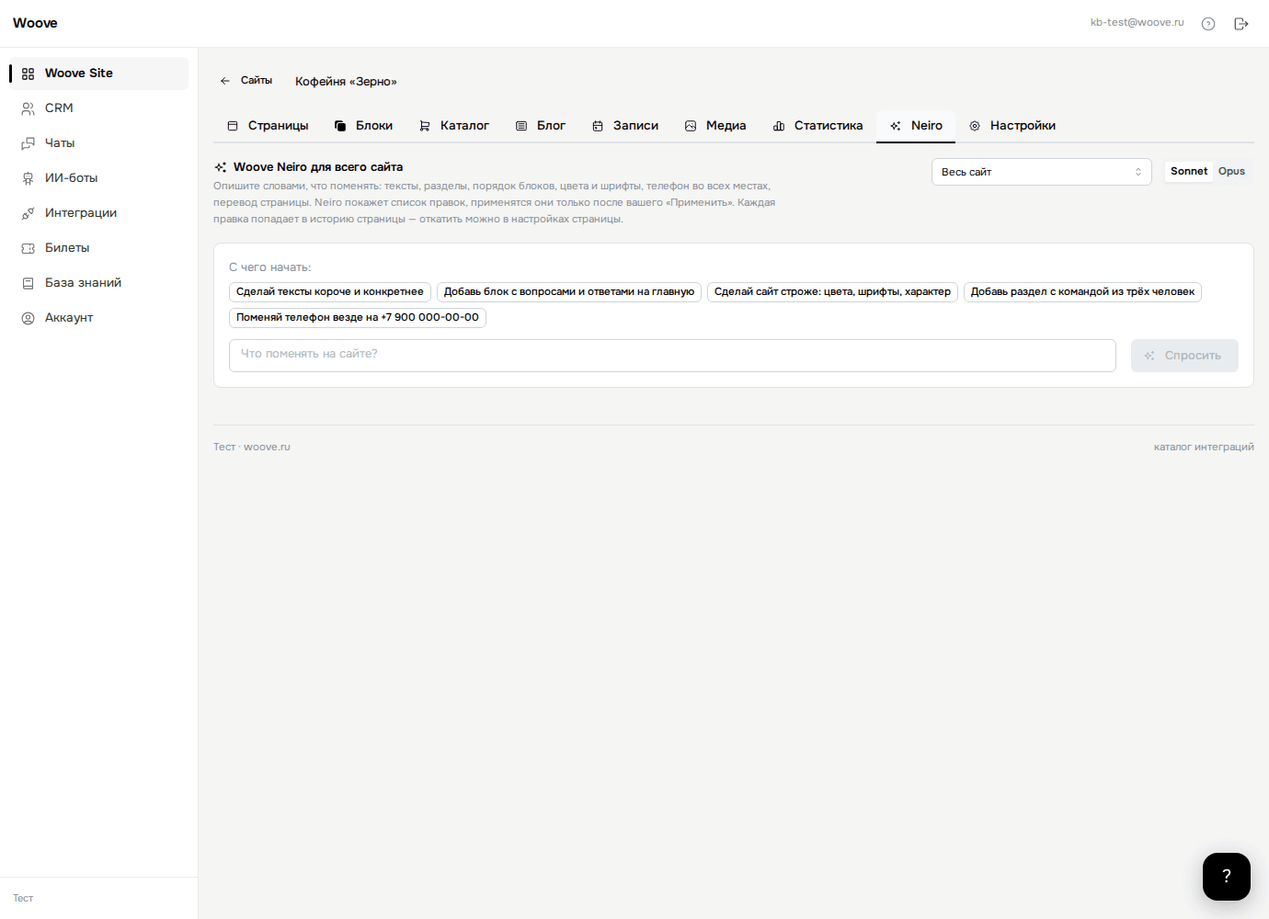Viewport: 1269px width, 919px height.
Task: Open the Страницы tab
Action: (268, 126)
